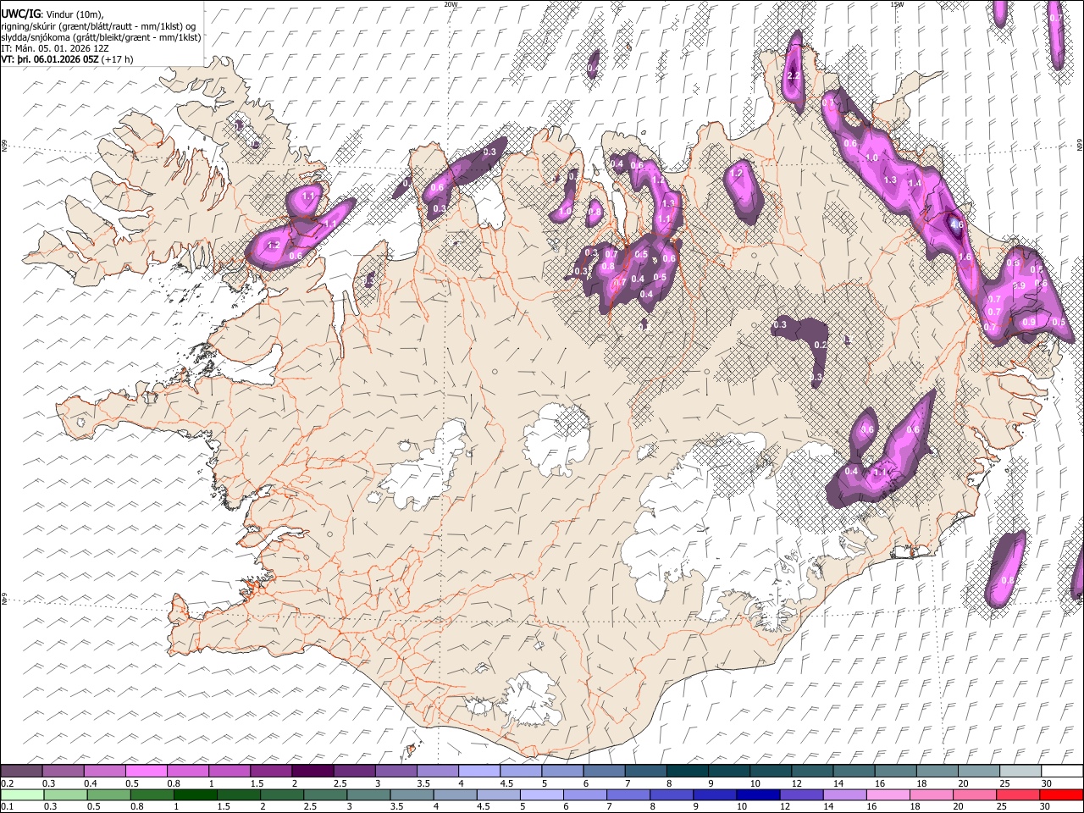Click the 0.1 label under the bottom legend row
The width and height of the screenshot is (1084, 813).
click(x=7, y=807)
